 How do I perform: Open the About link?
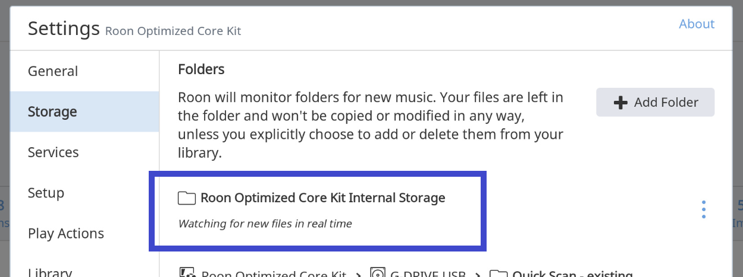(x=697, y=24)
